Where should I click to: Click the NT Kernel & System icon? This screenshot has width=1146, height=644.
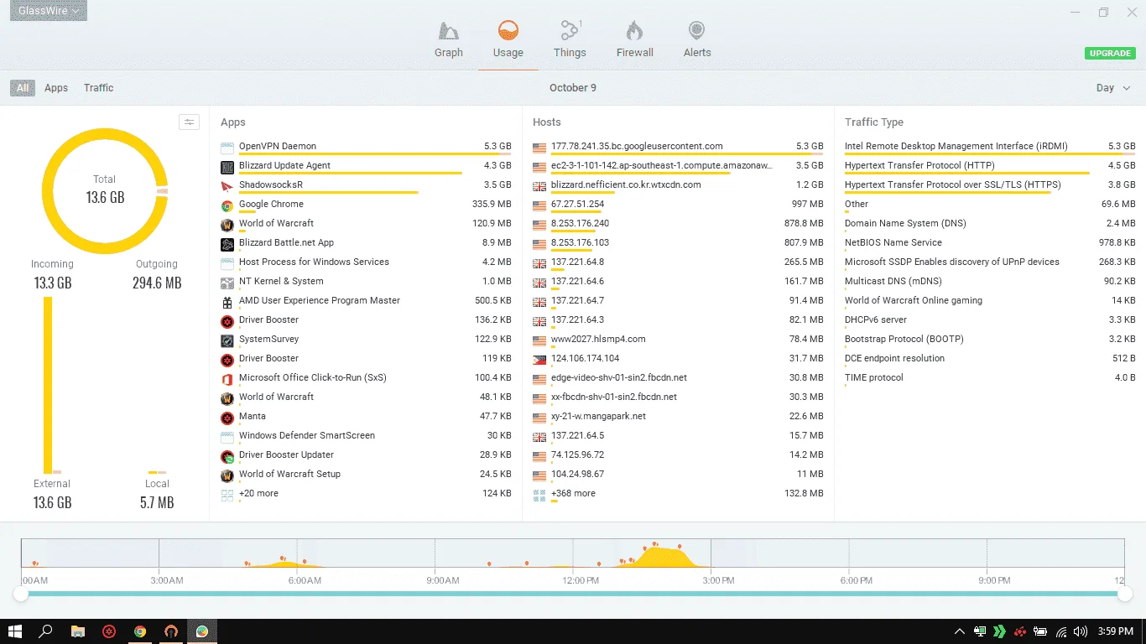click(227, 282)
